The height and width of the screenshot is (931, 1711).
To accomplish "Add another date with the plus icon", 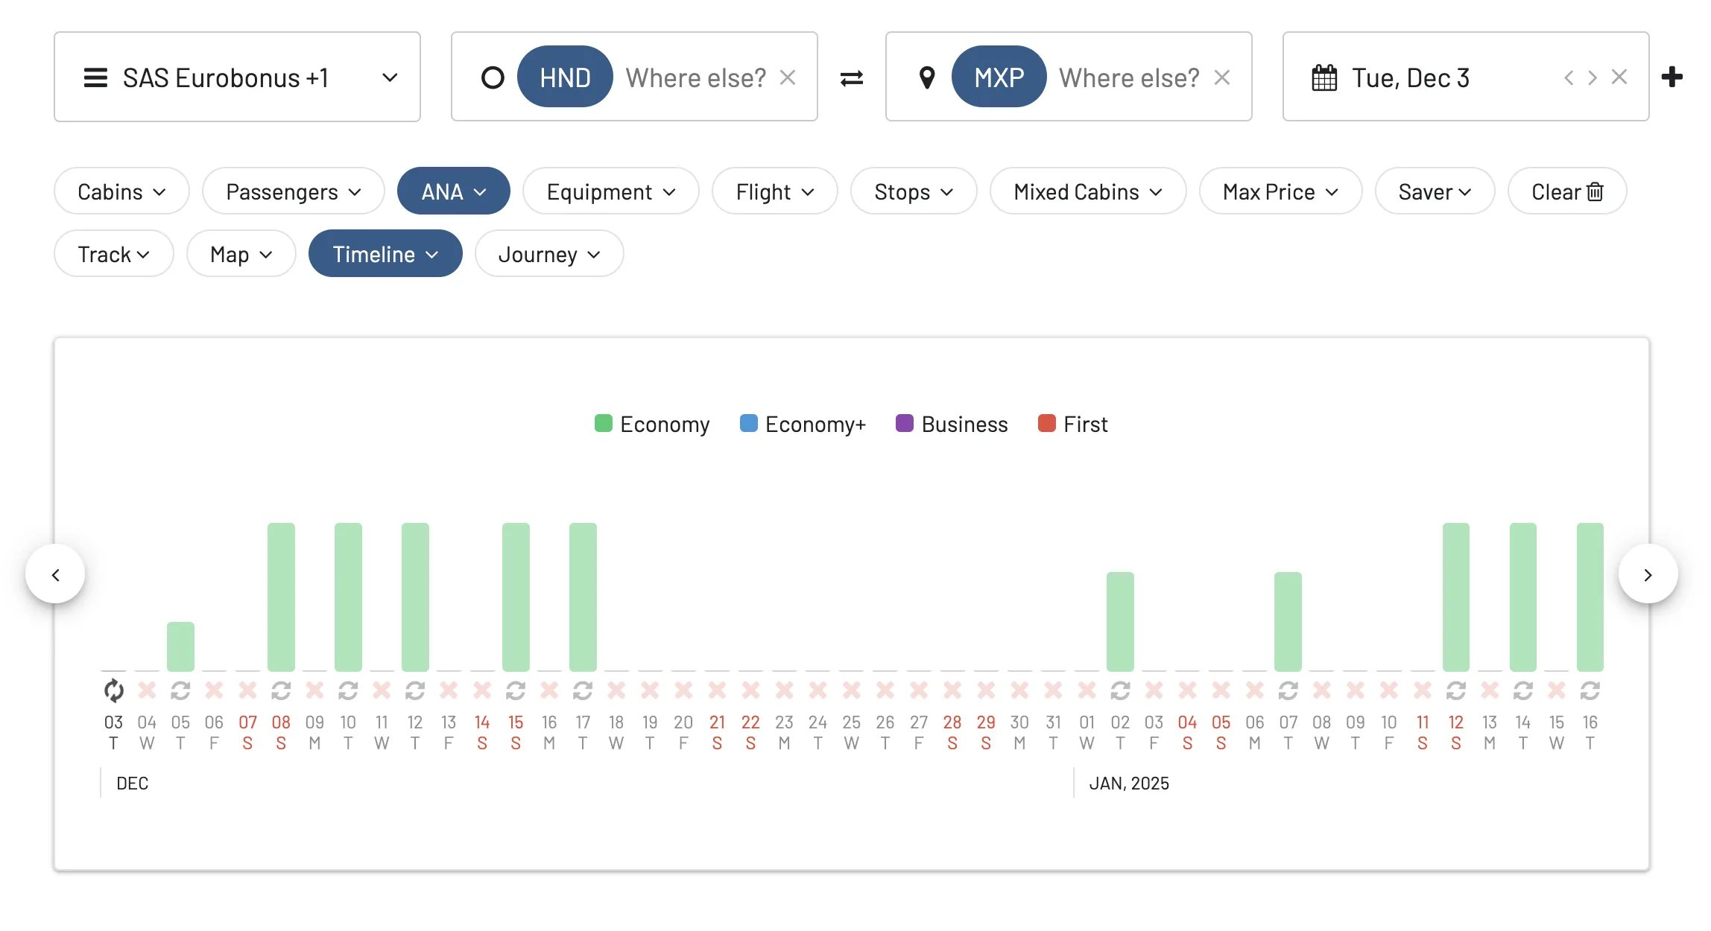I will pos(1672,77).
